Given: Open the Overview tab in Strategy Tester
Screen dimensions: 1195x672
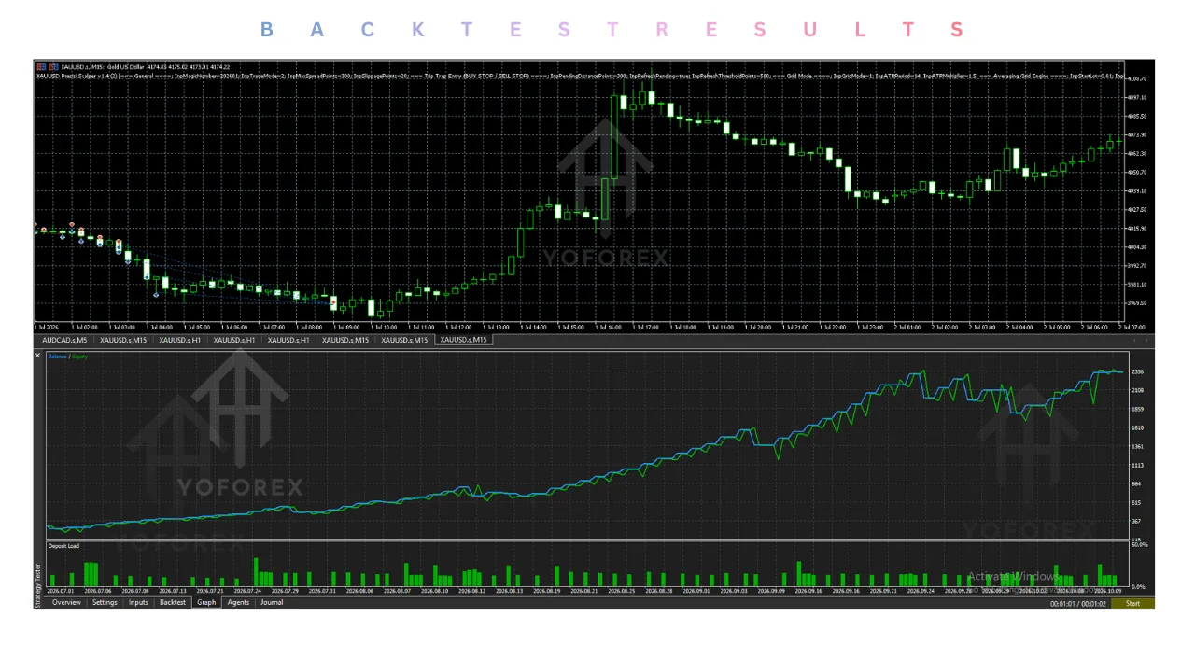Looking at the screenshot, I should point(66,603).
